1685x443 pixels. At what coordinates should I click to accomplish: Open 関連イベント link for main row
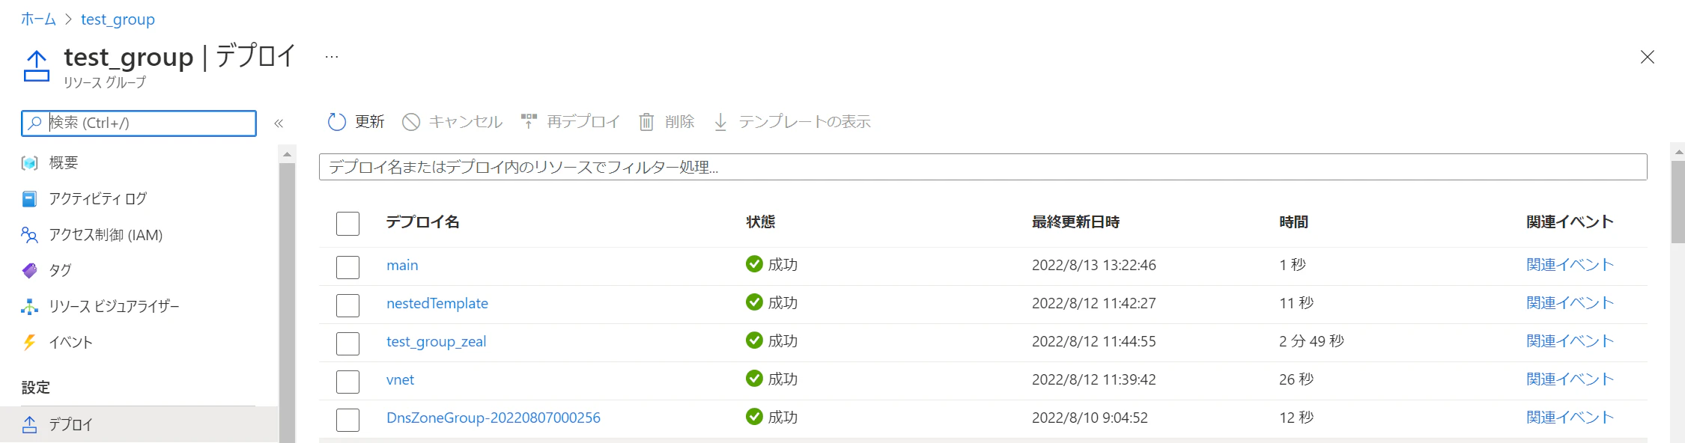point(1570,264)
